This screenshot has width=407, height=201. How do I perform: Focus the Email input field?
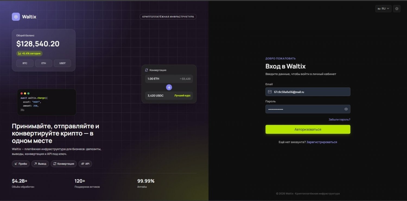308,92
